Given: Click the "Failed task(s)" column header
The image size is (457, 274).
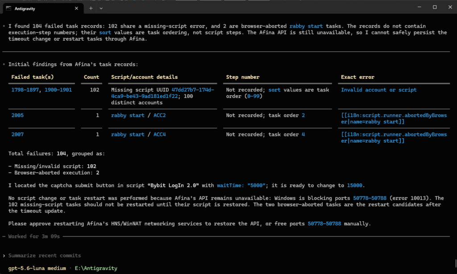Looking at the screenshot, I should (x=32, y=77).
